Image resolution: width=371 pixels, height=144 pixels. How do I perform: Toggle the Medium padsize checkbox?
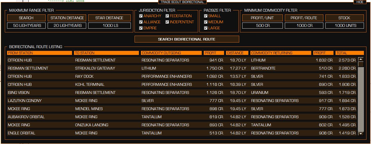tap(206, 22)
